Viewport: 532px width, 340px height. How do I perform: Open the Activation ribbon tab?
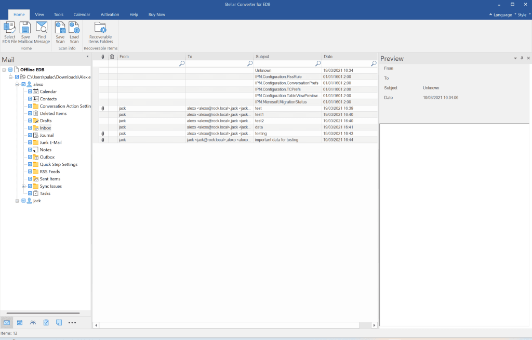coord(110,15)
